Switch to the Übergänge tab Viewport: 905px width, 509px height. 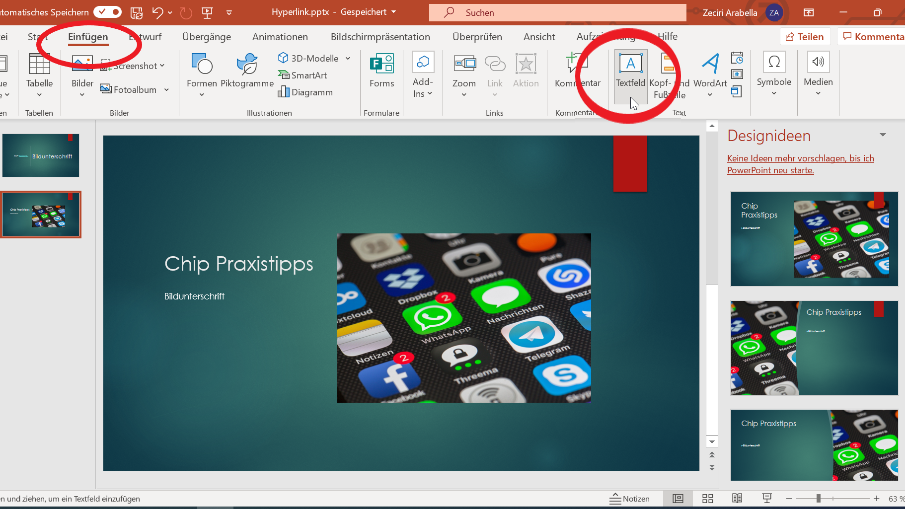[207, 36]
